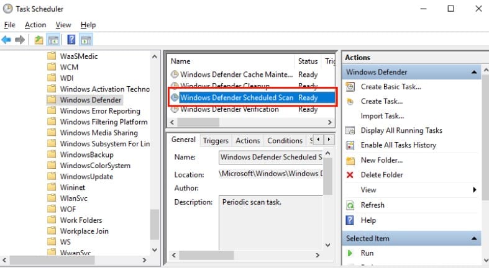Click the New Folder icon
Screen dimensions: 489x268
[x=350, y=160]
